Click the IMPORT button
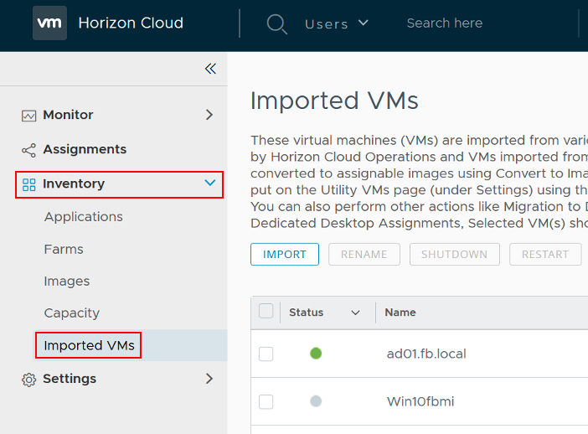 (284, 255)
